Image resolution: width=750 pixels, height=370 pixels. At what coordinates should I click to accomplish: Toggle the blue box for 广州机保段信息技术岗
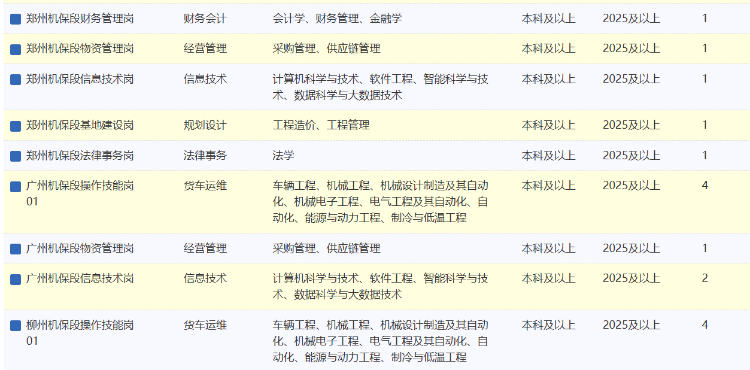(x=16, y=279)
